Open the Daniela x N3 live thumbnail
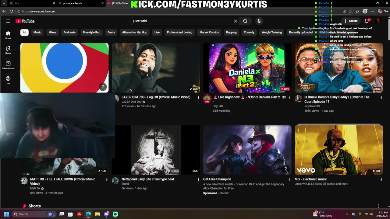The height and width of the screenshot is (219, 390). (x=247, y=68)
